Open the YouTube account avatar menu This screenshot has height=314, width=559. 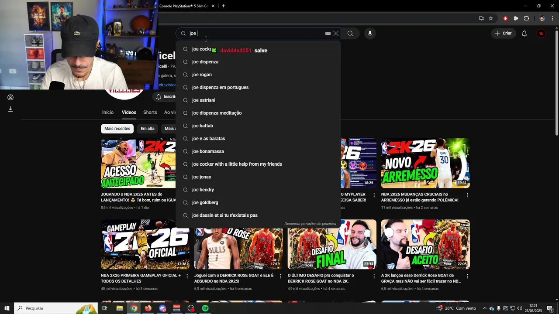click(x=541, y=34)
